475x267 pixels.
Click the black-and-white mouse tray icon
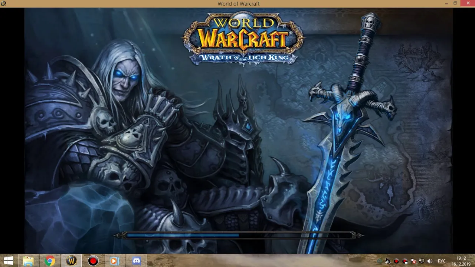tap(388, 261)
